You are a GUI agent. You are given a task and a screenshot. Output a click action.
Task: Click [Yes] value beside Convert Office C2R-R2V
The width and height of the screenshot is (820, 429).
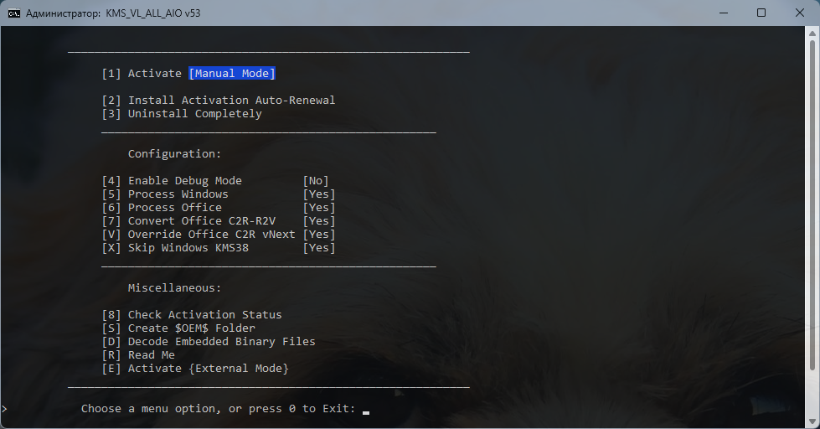[319, 220]
